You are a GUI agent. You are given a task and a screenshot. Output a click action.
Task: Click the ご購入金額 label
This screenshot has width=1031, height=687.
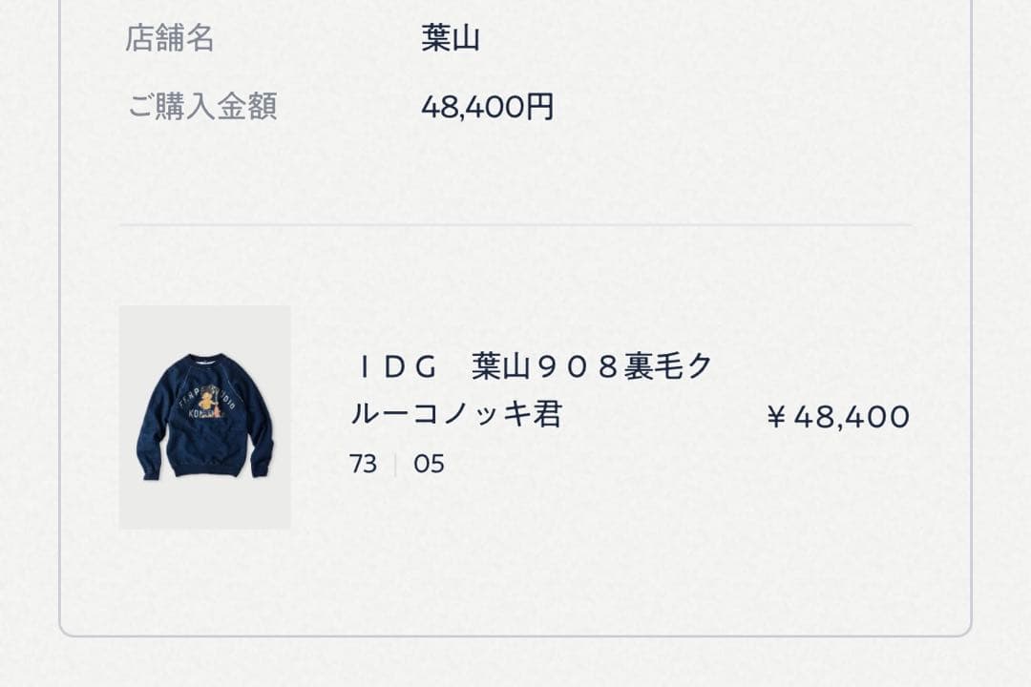[201, 107]
